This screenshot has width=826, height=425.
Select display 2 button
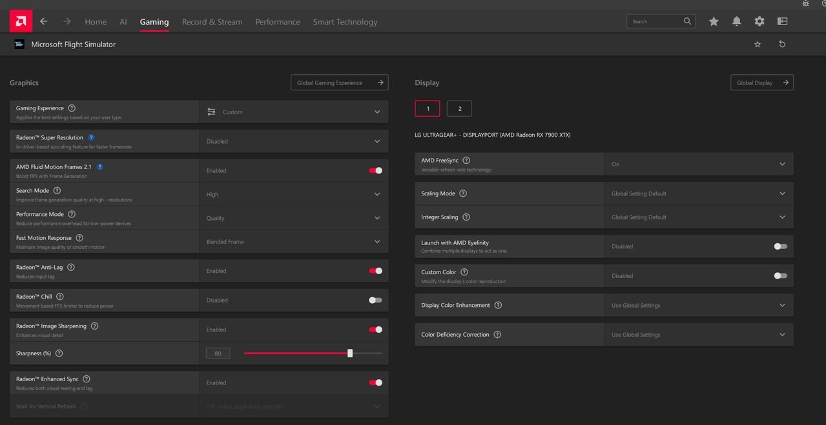pyautogui.click(x=459, y=108)
